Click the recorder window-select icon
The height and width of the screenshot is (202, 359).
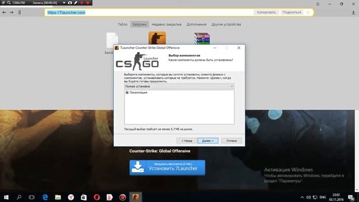coord(3,3)
